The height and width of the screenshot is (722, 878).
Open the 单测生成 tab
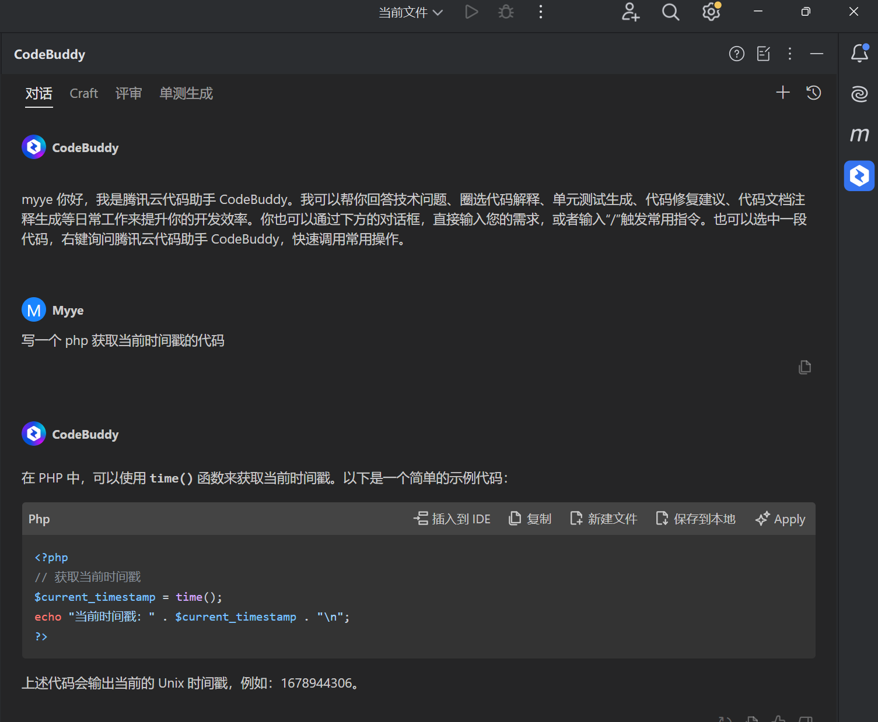coord(186,93)
